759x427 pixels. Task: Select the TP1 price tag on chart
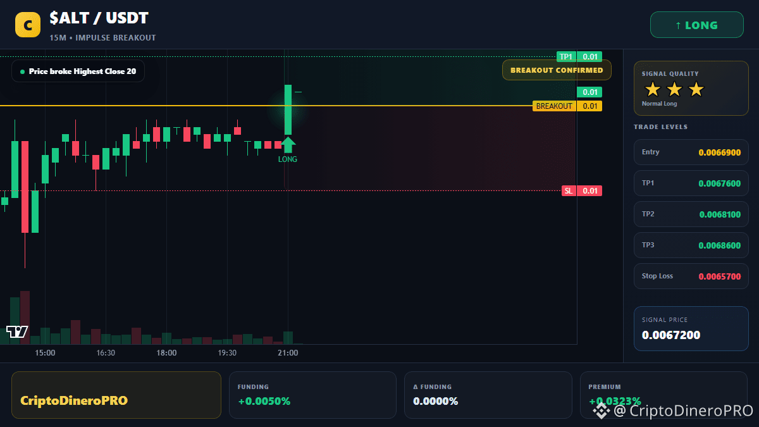click(579, 56)
